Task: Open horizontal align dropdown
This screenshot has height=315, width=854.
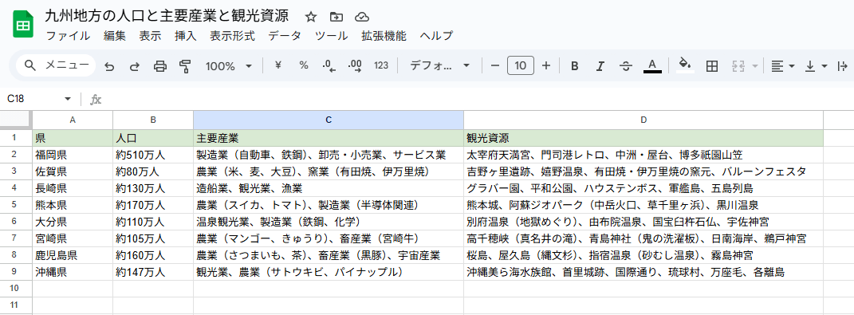Action: click(x=783, y=66)
